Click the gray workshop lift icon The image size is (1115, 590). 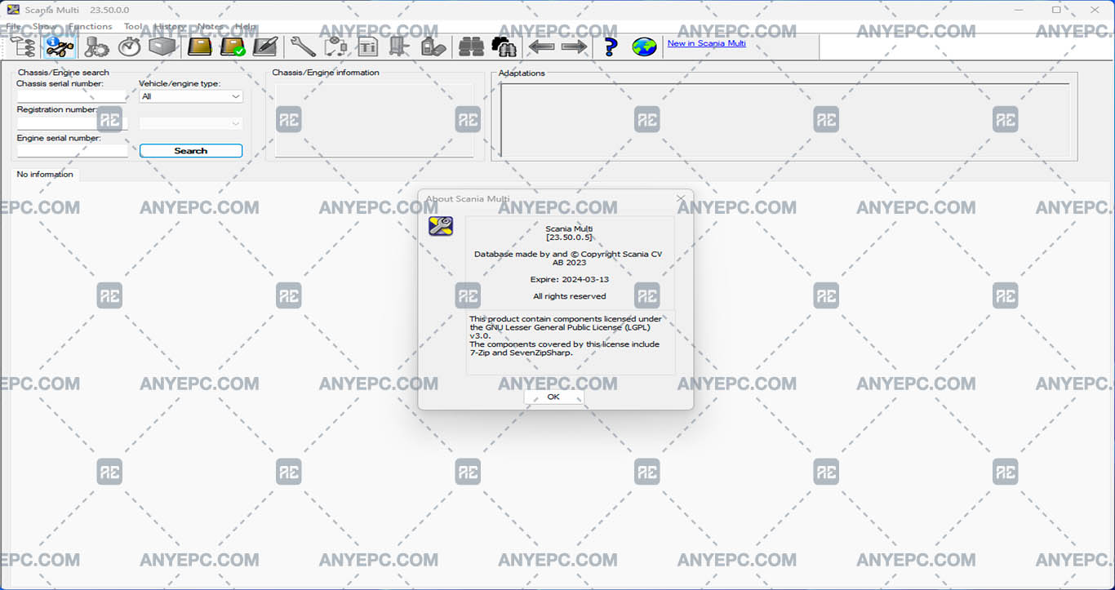399,47
